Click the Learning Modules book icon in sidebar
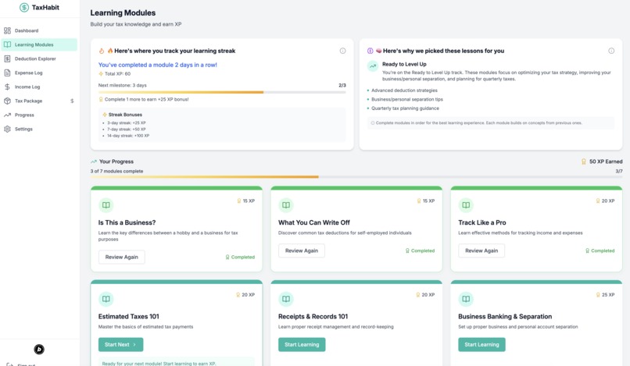The height and width of the screenshot is (366, 630). [x=7, y=44]
